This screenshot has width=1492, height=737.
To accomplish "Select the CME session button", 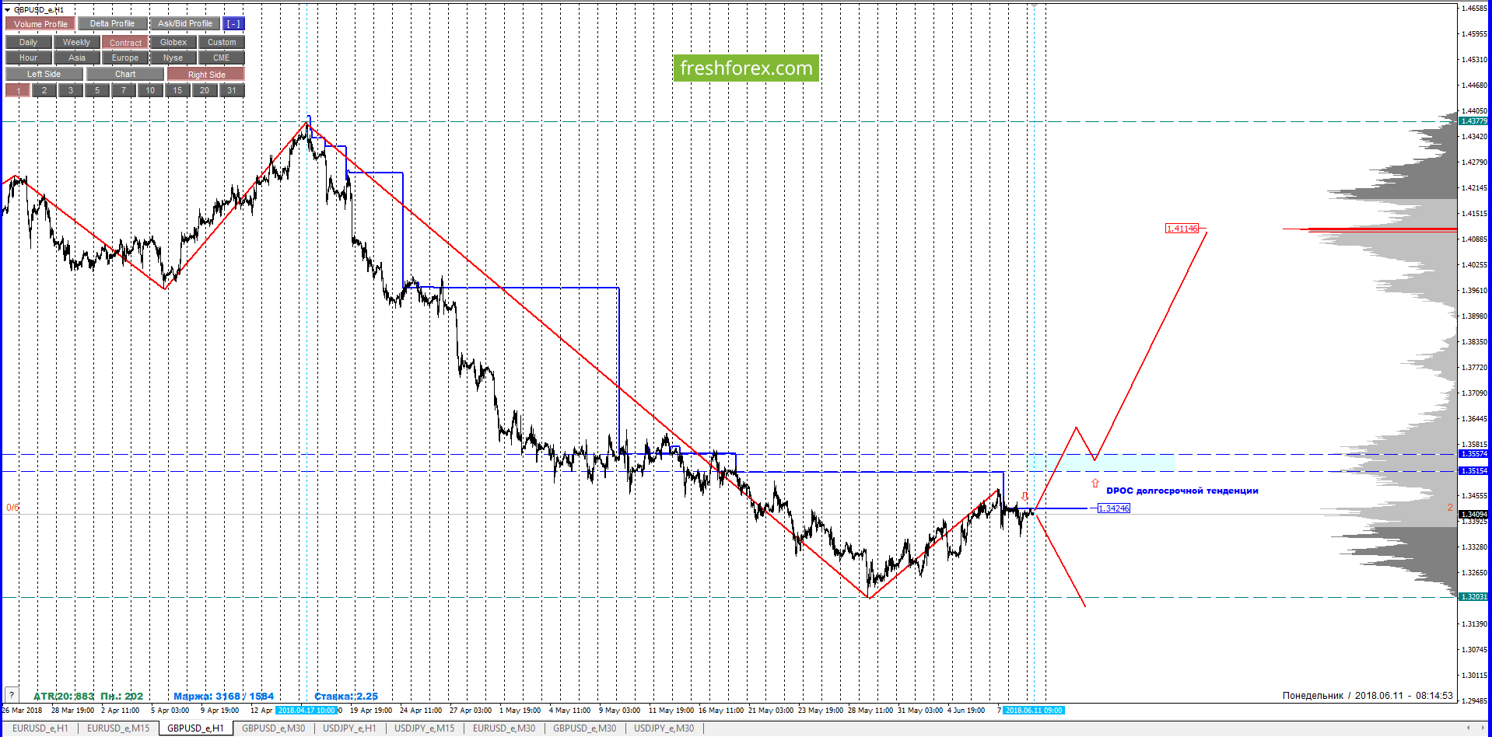I will (222, 58).
